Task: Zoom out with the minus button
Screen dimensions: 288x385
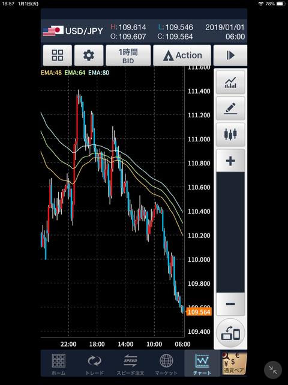Action: point(230,304)
